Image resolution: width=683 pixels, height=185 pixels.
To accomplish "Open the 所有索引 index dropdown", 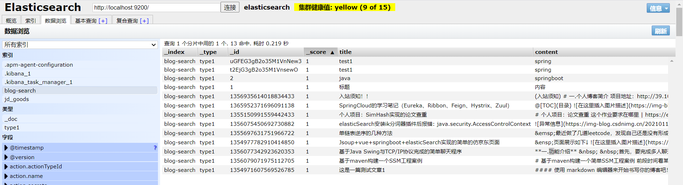I will click(80, 45).
